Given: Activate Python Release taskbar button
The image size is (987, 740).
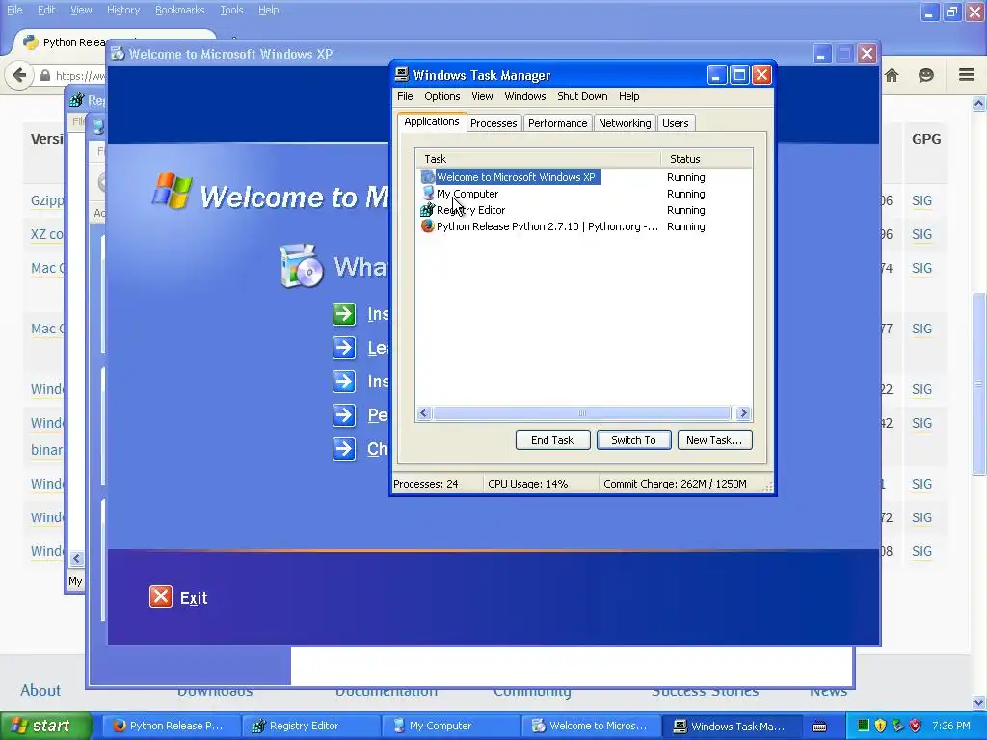Looking at the screenshot, I should [171, 726].
